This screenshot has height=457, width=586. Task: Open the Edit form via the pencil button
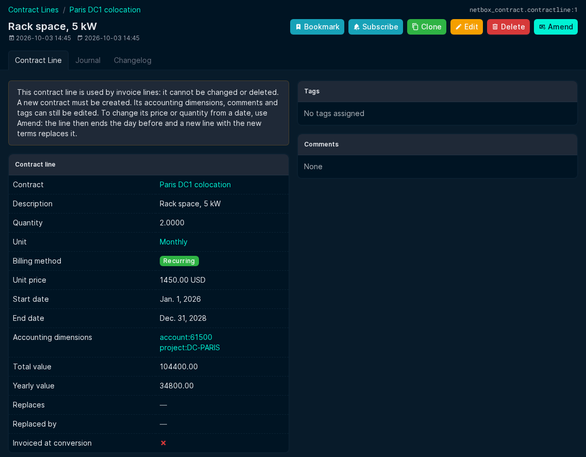pyautogui.click(x=466, y=27)
